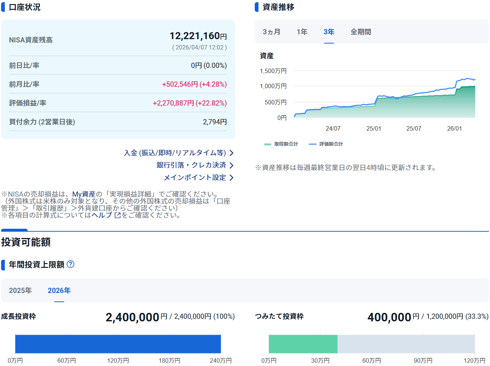Image resolution: width=490 pixels, height=366 pixels.
Task: Click the chevron arrow beside メインポイント設定
Action: tap(232, 178)
